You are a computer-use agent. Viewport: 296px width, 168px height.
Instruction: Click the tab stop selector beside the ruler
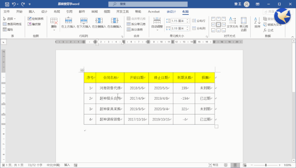click(x=3, y=42)
